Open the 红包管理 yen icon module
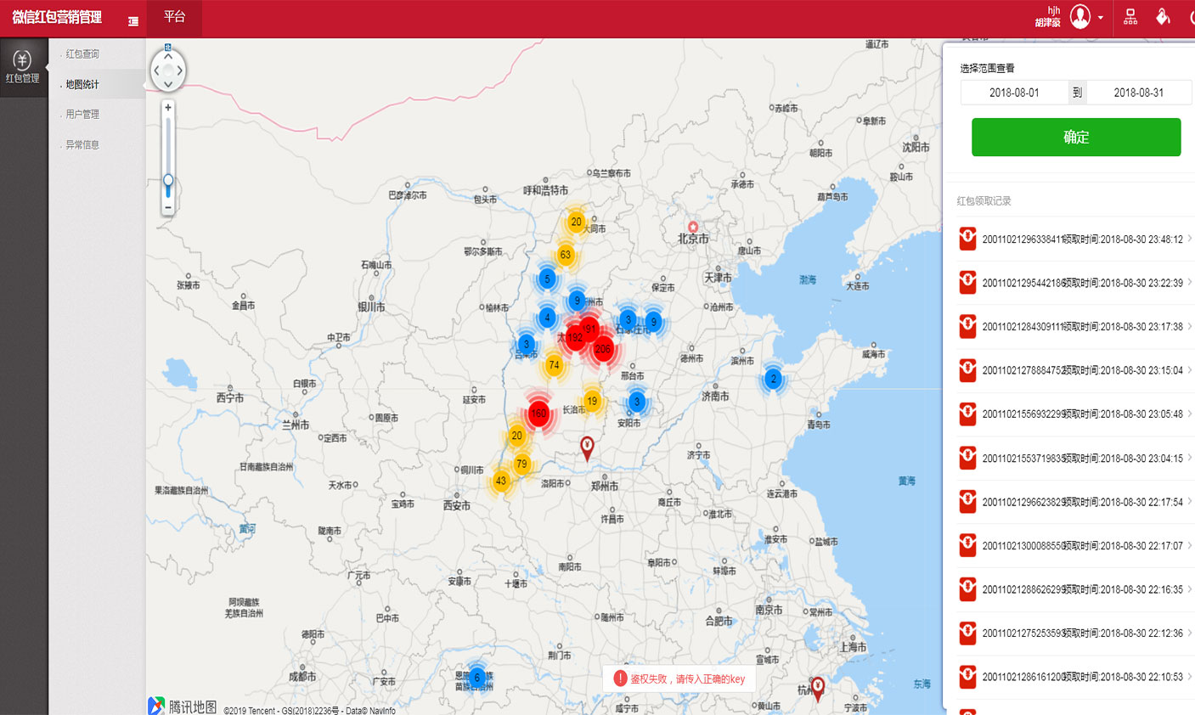 23,66
